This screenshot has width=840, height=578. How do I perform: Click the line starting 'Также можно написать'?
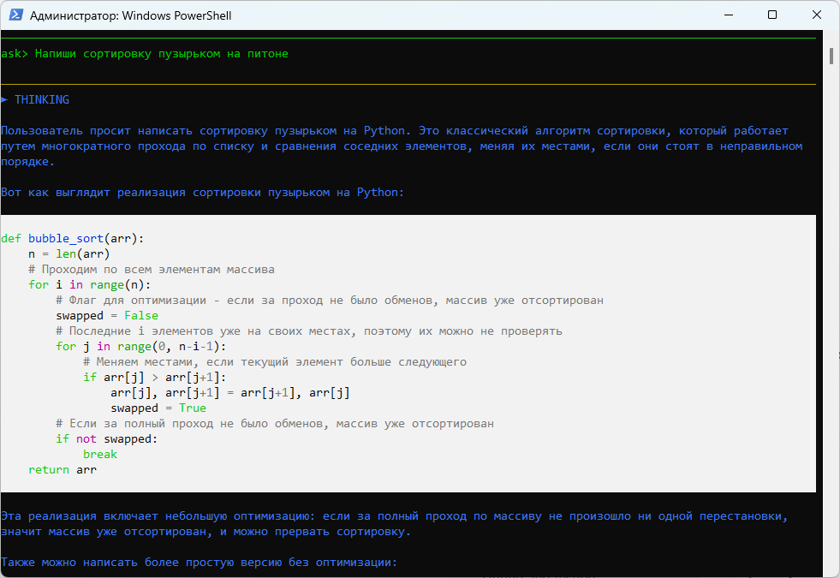(200, 563)
